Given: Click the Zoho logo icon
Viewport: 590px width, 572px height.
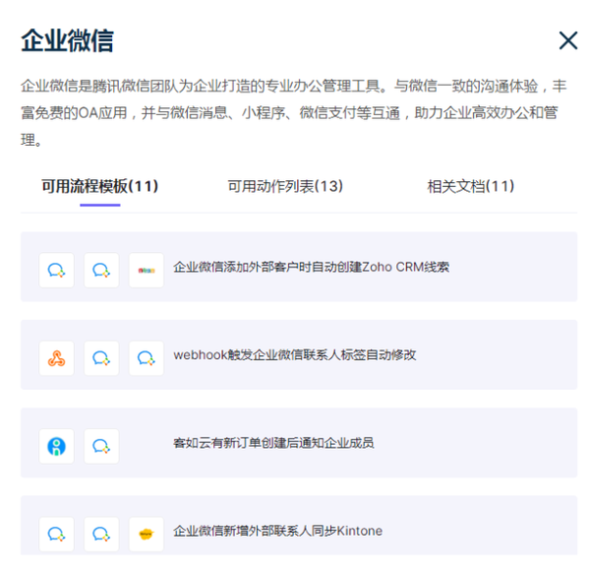Looking at the screenshot, I should click(147, 270).
